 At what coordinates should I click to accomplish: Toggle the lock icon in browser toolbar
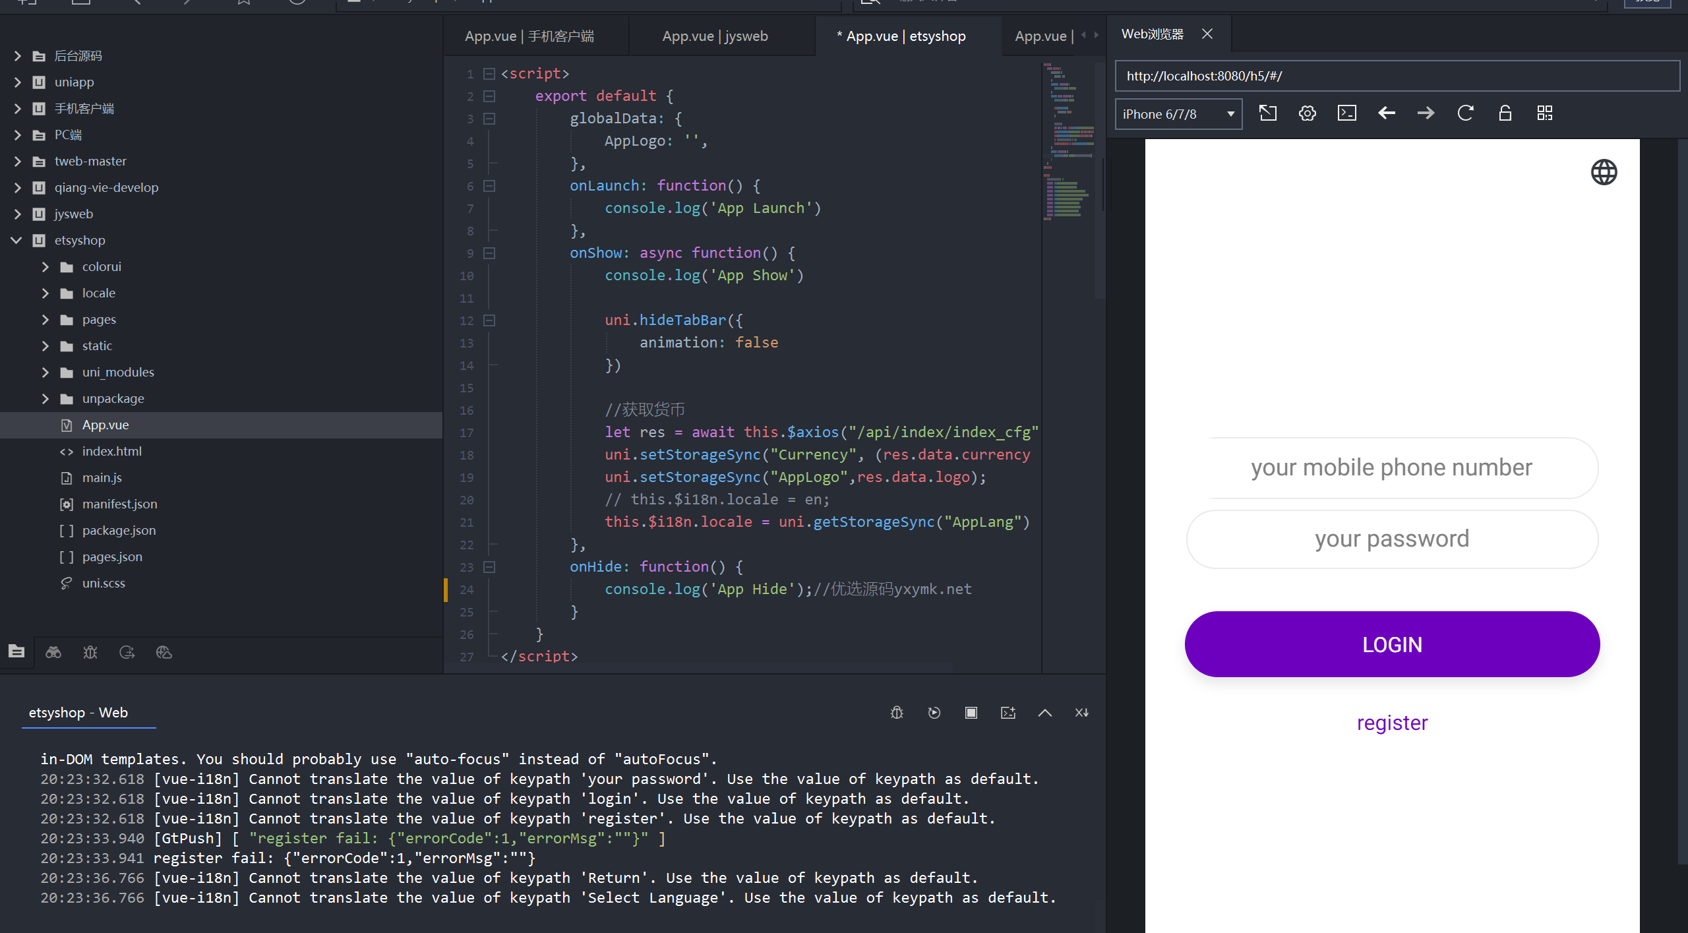point(1505,113)
